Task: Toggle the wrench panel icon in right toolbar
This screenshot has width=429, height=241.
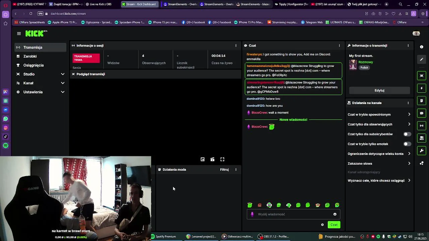Action: coord(422,151)
